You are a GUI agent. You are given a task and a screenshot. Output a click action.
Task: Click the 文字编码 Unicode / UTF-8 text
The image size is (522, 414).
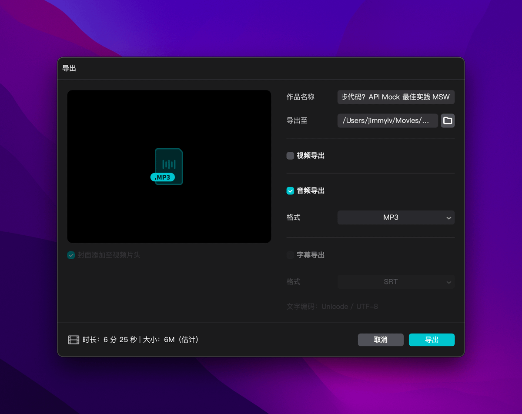[x=332, y=307]
